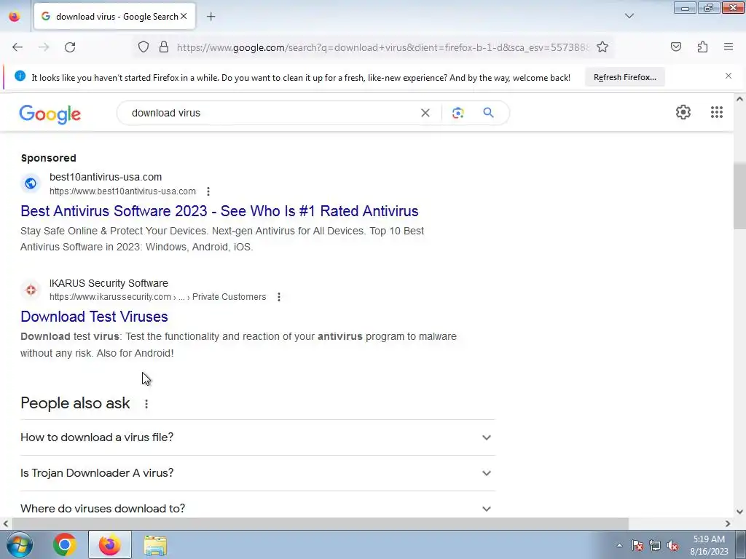Screen dimensions: 746x559
Task: Click the magnifier search button
Action: coord(488,113)
